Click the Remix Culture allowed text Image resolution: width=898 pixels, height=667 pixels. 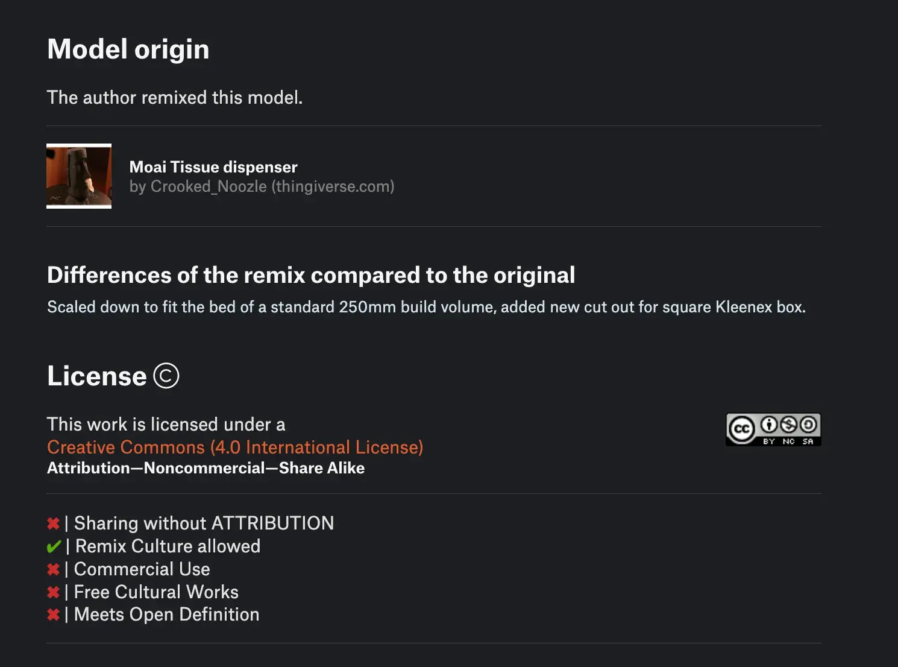168,546
